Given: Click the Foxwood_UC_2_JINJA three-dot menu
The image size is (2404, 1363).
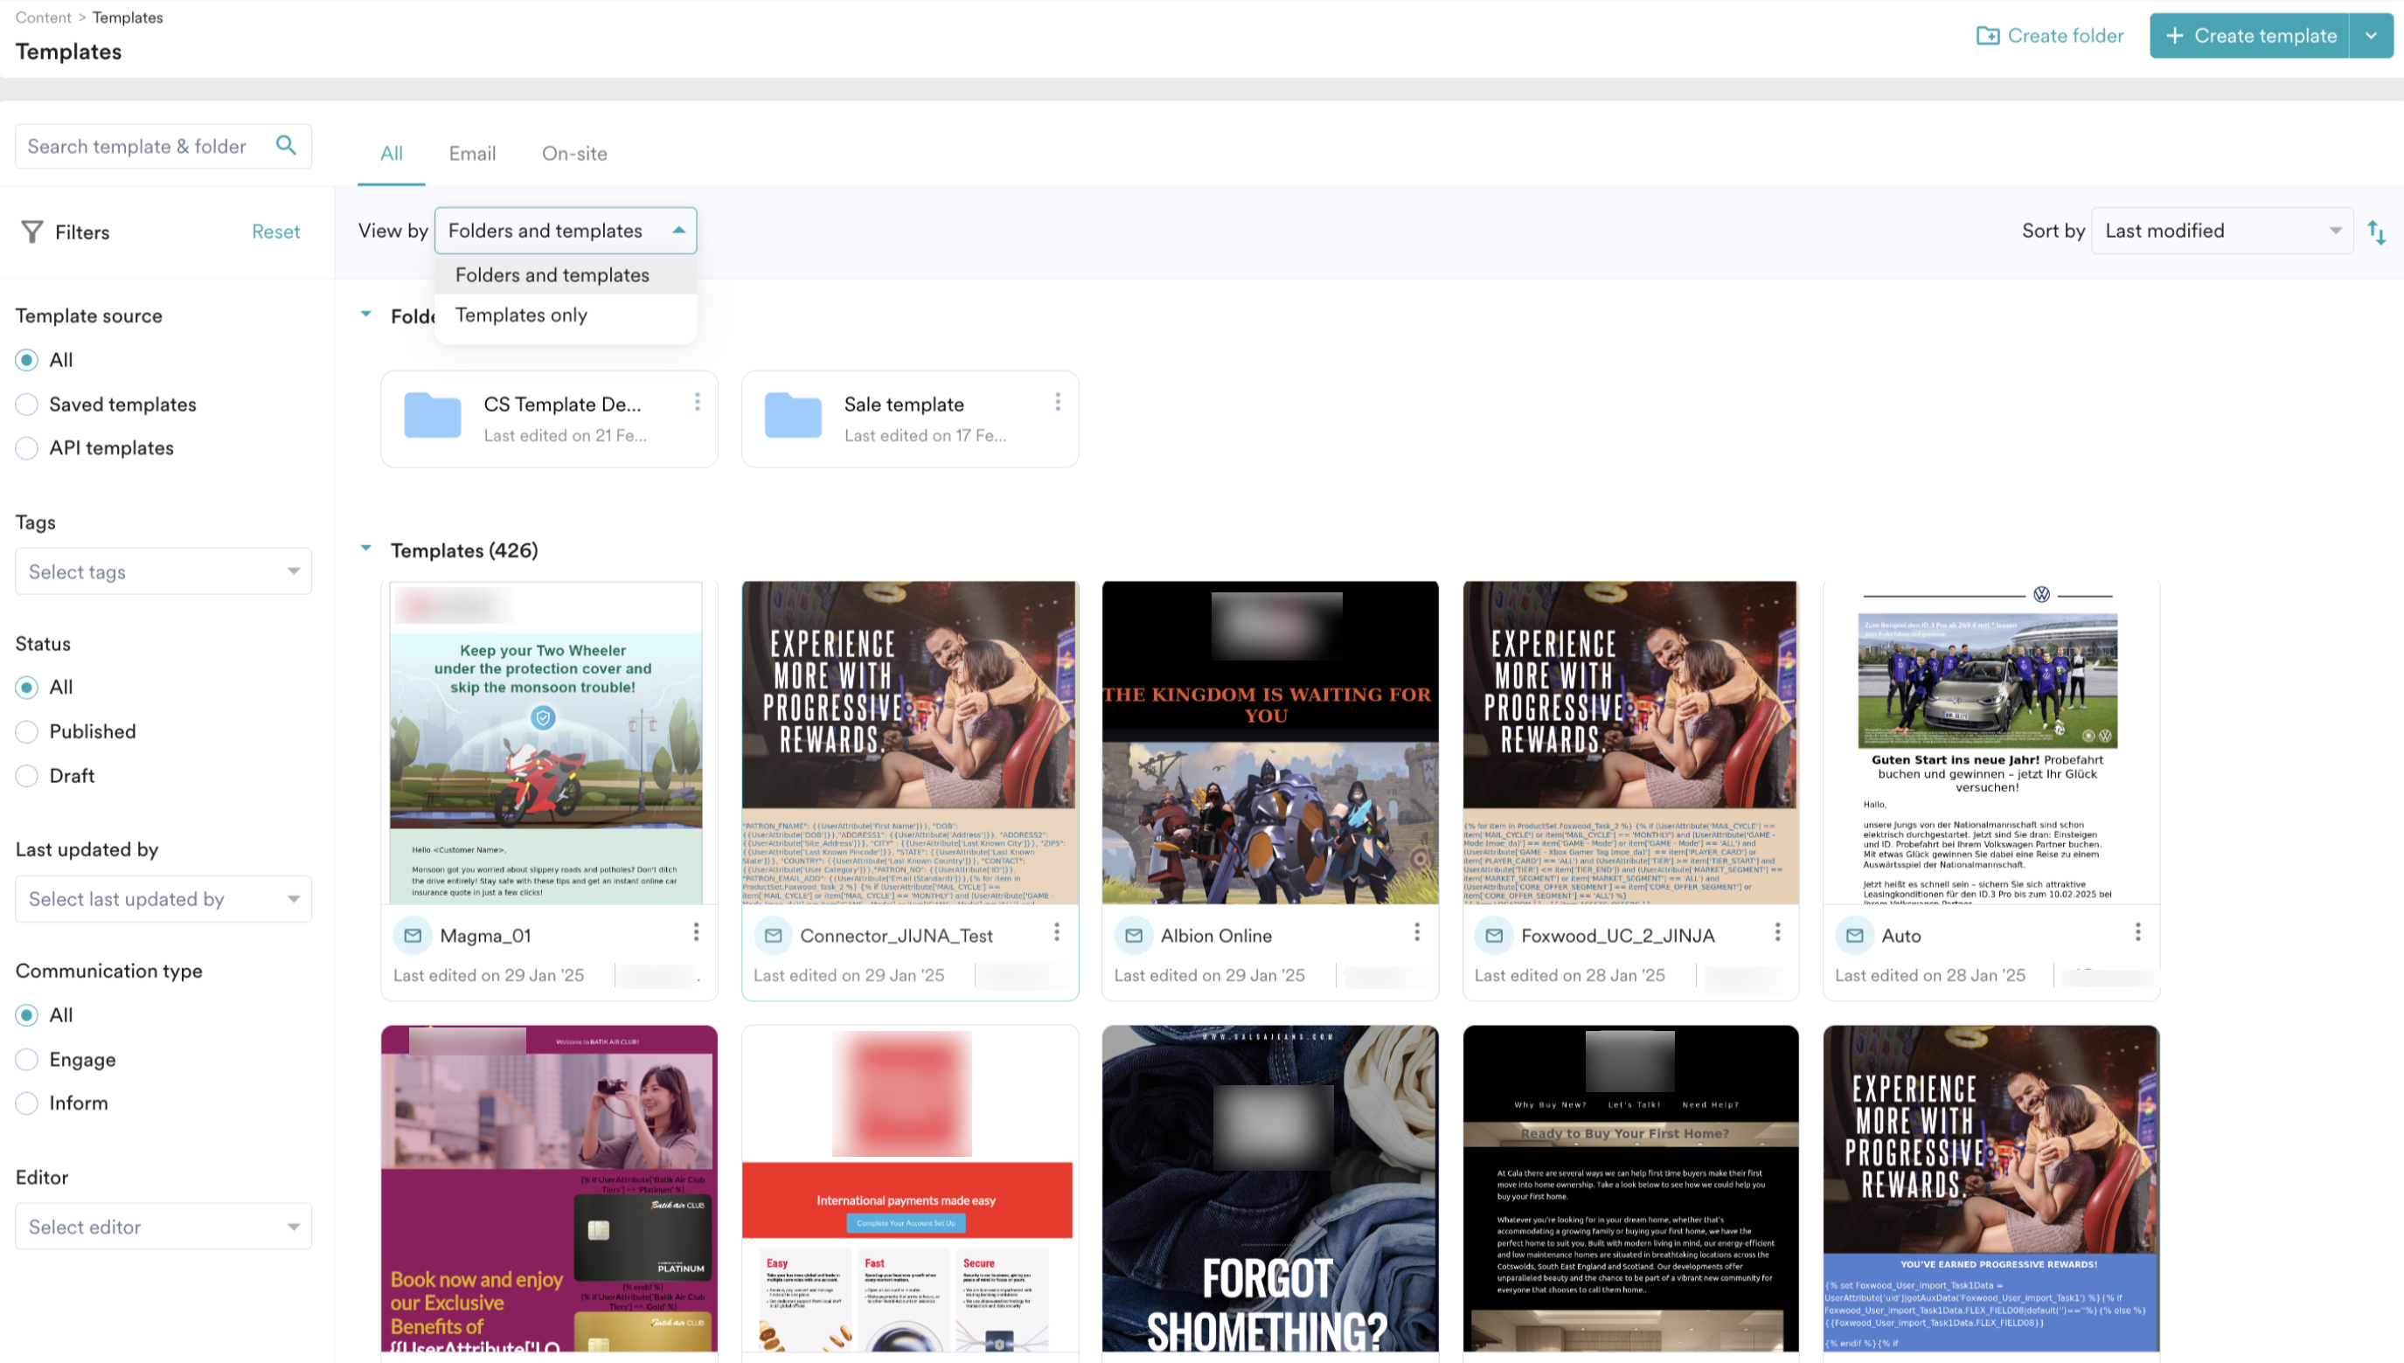Looking at the screenshot, I should 1776,932.
